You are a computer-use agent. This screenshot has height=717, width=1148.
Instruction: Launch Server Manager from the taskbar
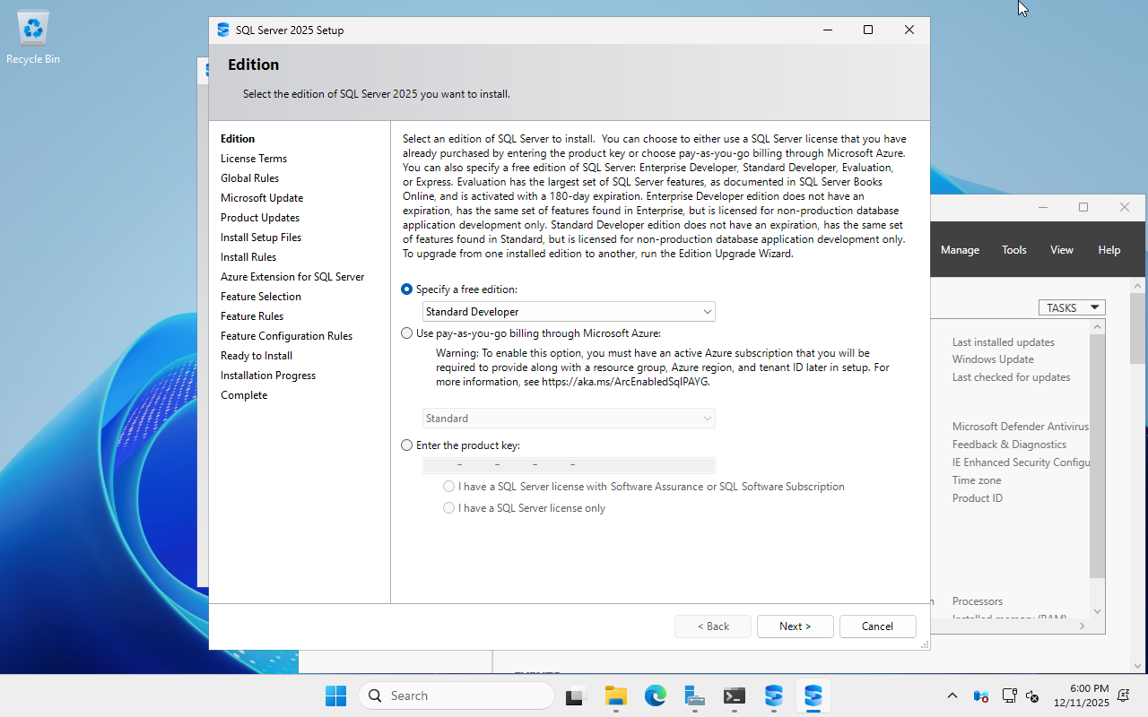coord(693,695)
